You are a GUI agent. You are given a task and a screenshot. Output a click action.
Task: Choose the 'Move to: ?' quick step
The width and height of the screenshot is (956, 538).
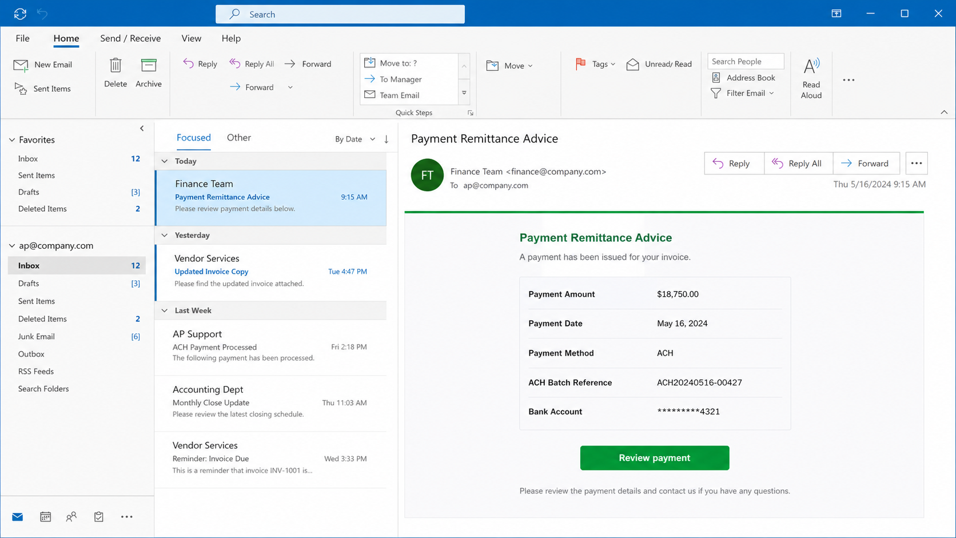coord(409,63)
